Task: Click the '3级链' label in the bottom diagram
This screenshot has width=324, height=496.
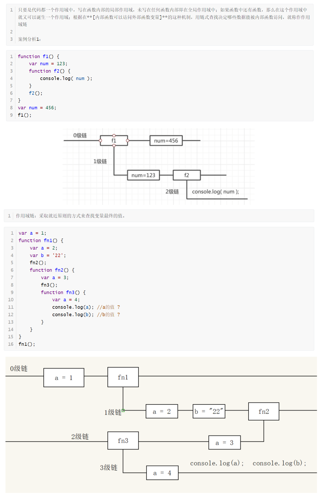Action: pyautogui.click(x=109, y=468)
